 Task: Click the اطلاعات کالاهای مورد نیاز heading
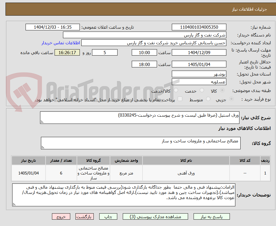[x=244, y=128]
